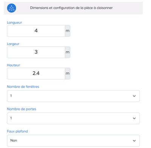This screenshot has width=151, height=148.
Task: Click the 'm' unit beside Longueur field
Action: (x=68, y=31)
